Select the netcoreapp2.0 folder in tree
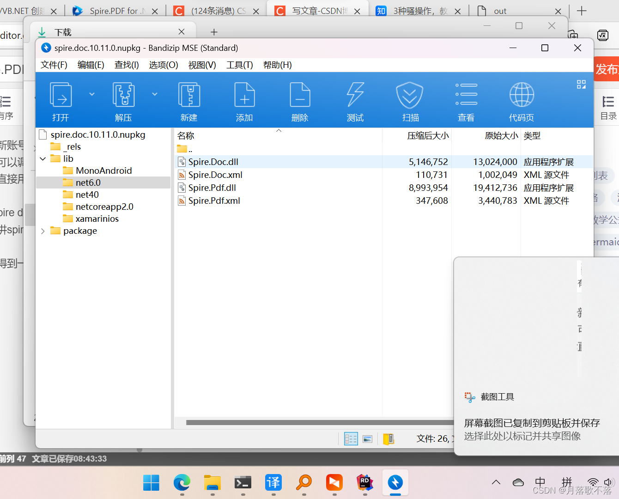This screenshot has width=619, height=499. [x=104, y=207]
